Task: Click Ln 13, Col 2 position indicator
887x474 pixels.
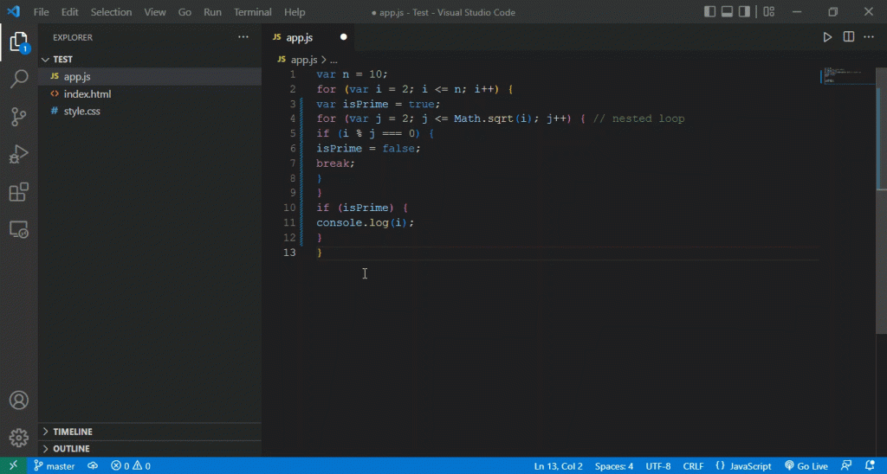Action: pyautogui.click(x=559, y=466)
